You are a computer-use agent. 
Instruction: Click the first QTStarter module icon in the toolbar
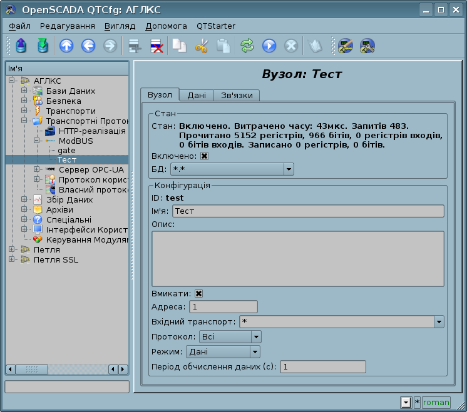346,46
